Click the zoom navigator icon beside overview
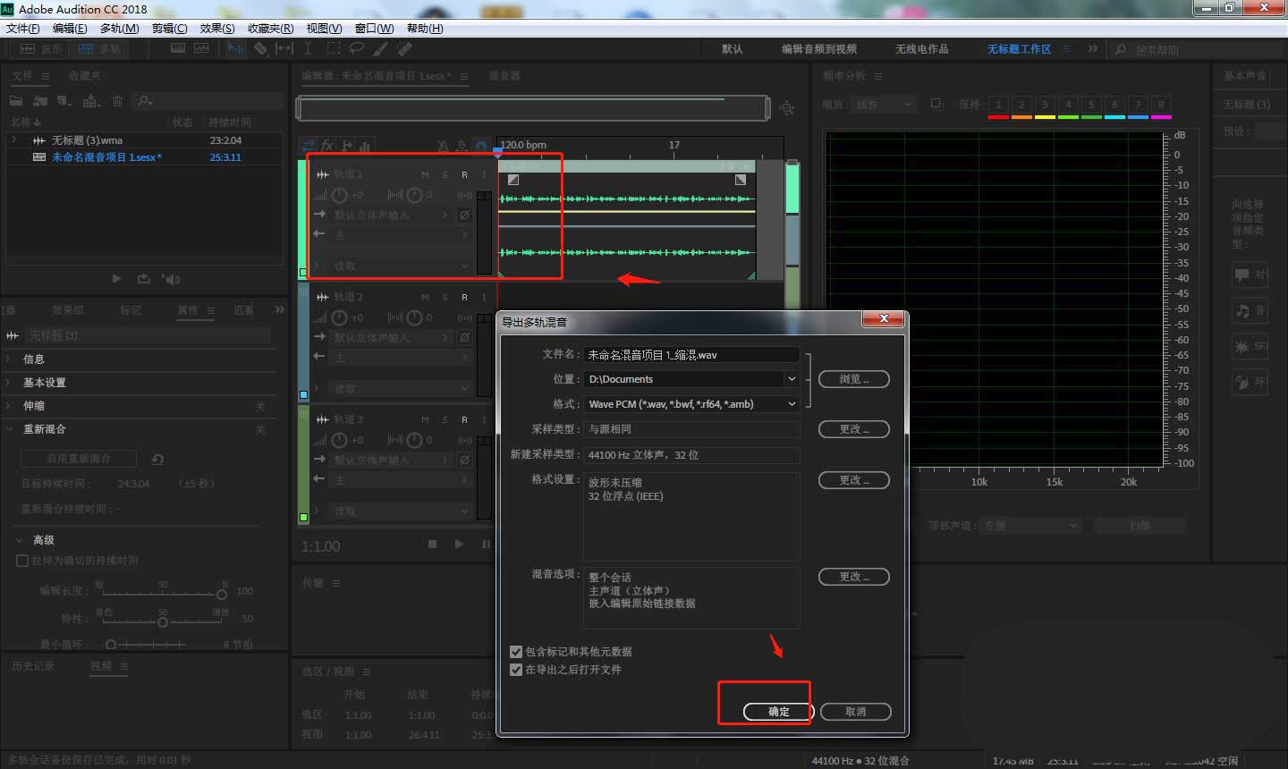Screen dimensions: 1288x769 (786, 108)
